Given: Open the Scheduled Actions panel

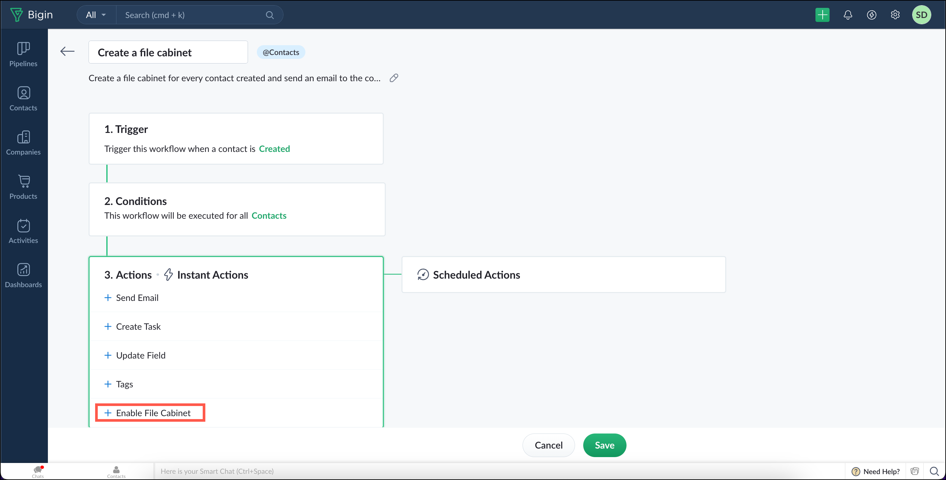Looking at the screenshot, I should pos(476,275).
